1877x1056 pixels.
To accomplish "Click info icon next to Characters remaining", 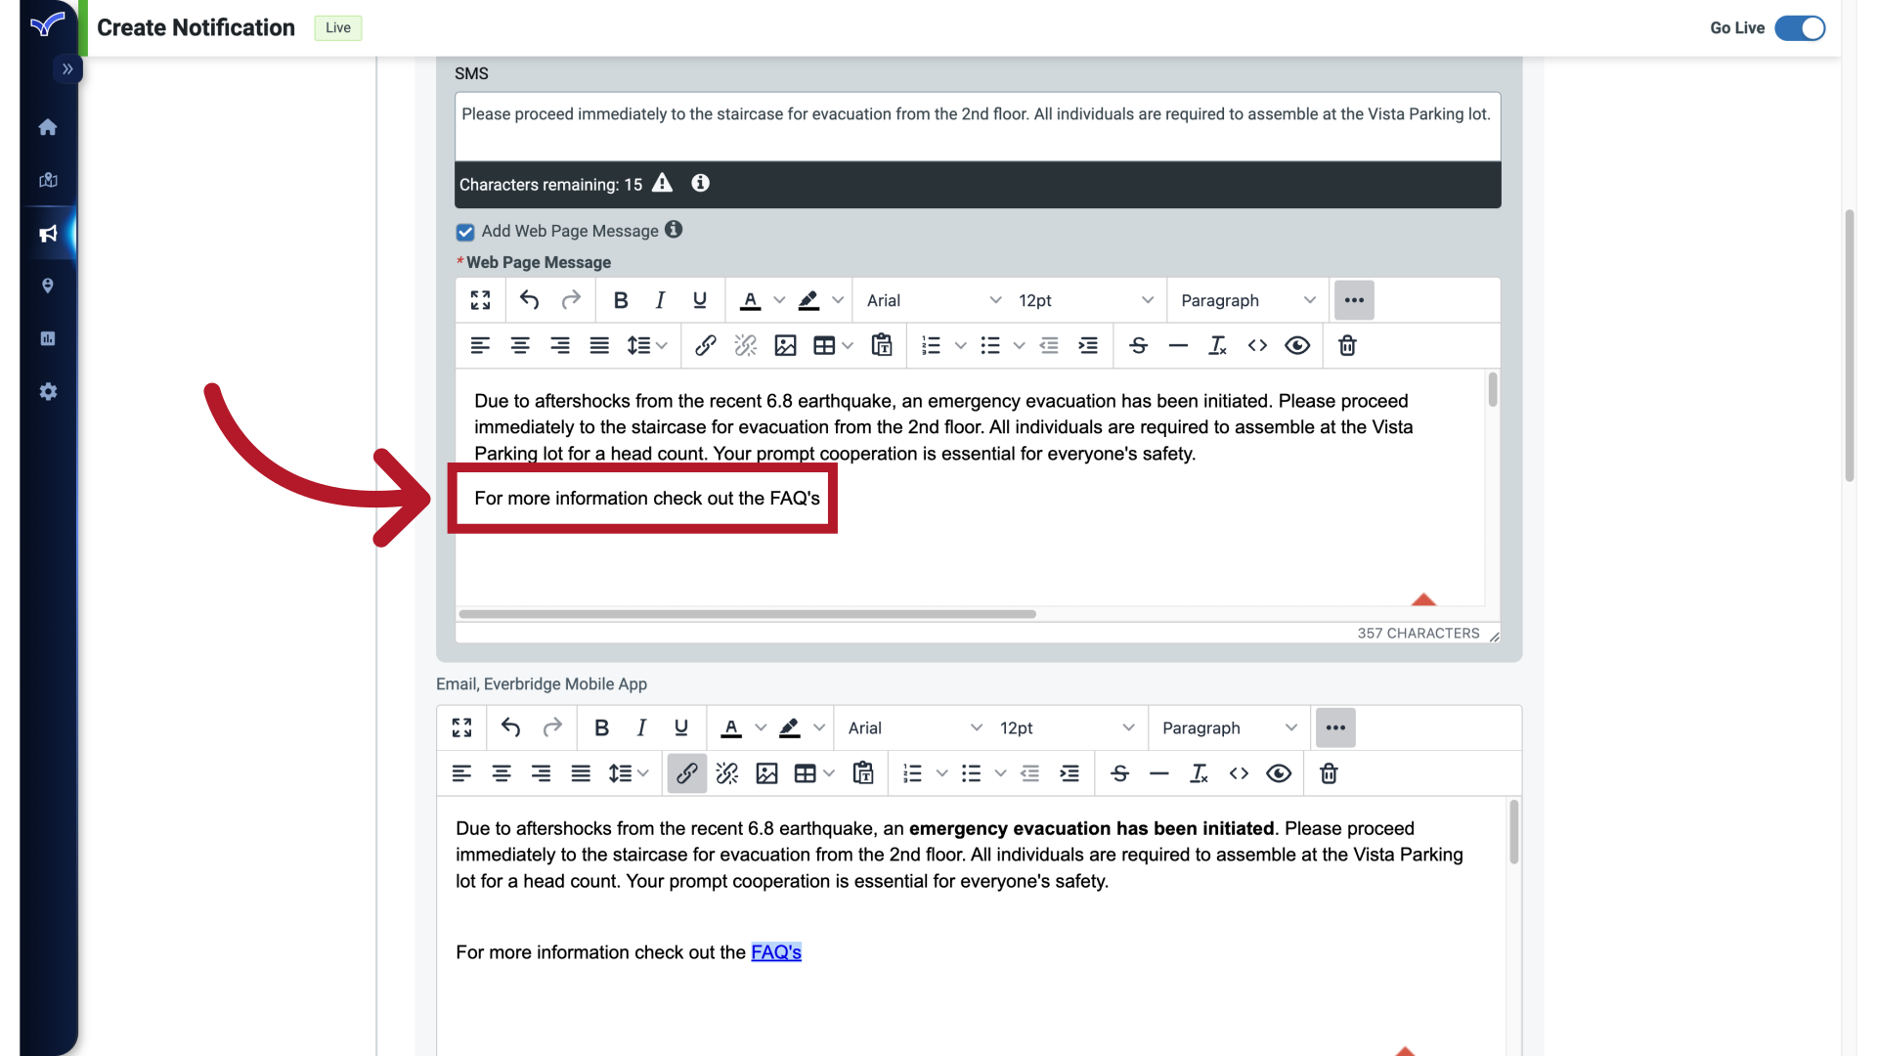I will tap(700, 183).
